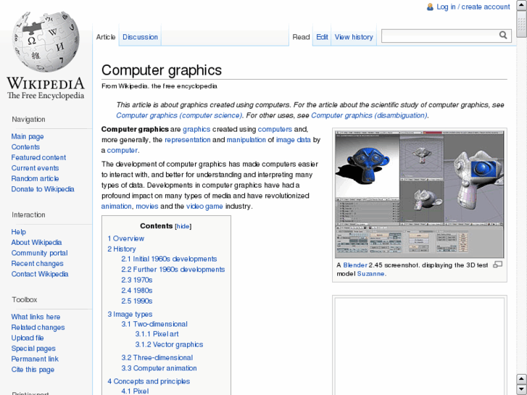
Task: Follow the manipulation link
Action: (x=246, y=140)
